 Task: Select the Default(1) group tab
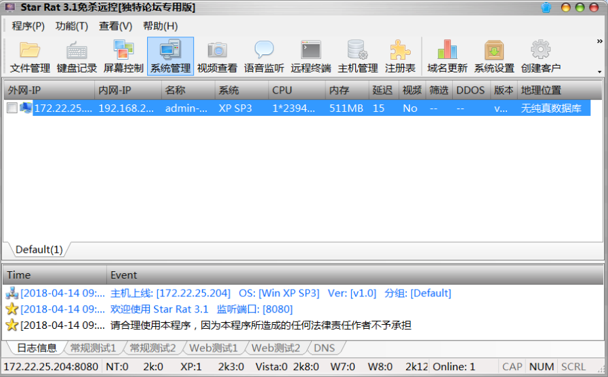[39, 250]
